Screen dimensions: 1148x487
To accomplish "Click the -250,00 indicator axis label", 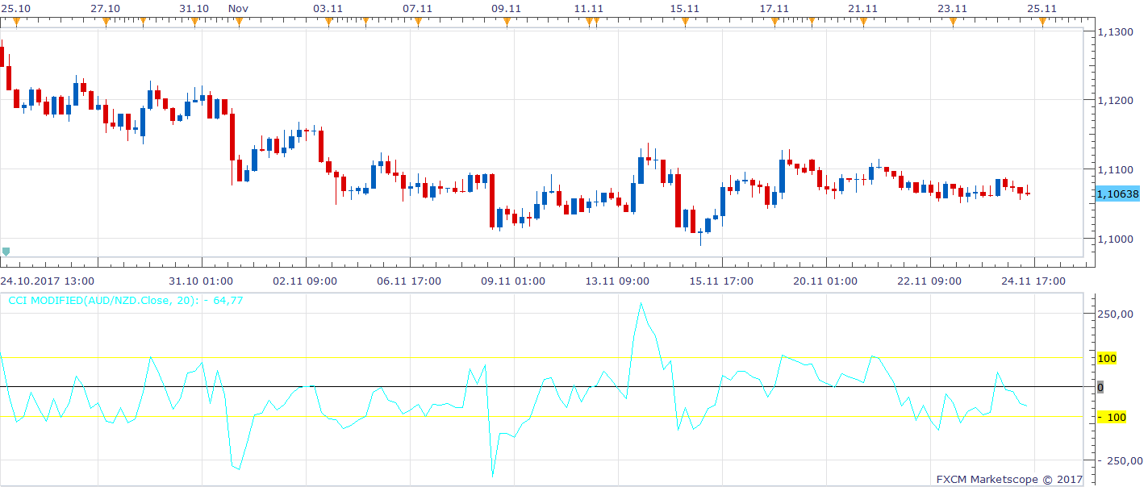I will pos(1120,461).
